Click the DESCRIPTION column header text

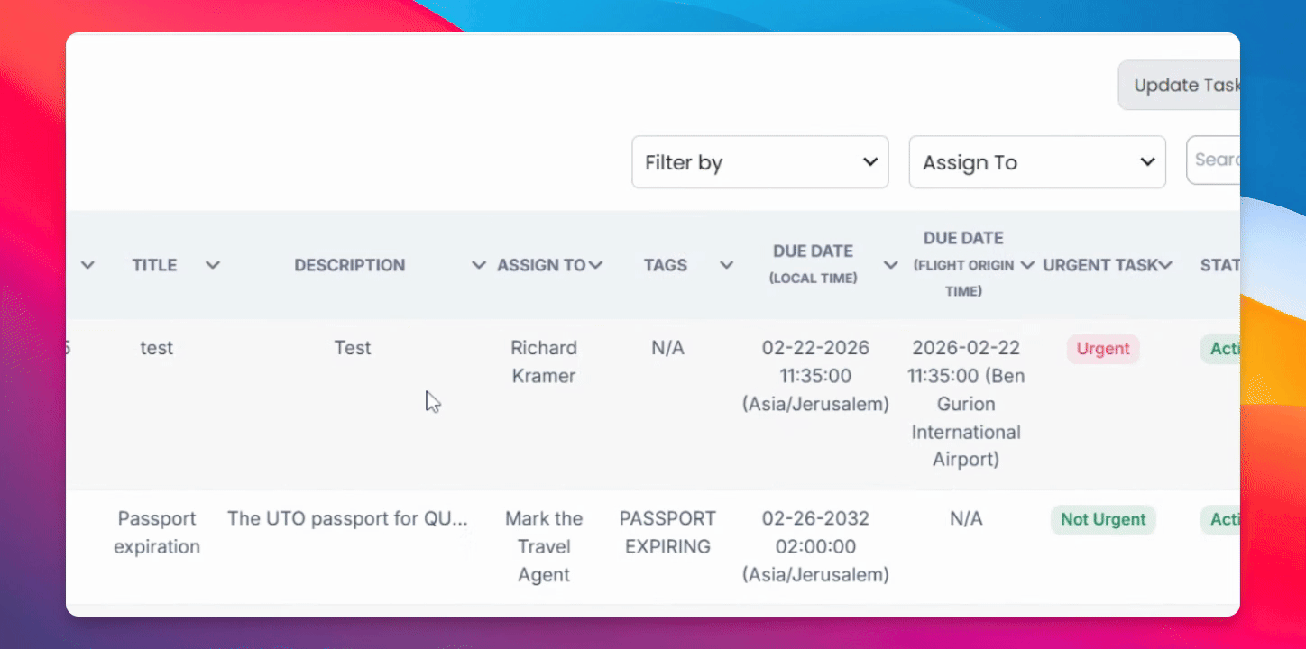[x=350, y=265]
